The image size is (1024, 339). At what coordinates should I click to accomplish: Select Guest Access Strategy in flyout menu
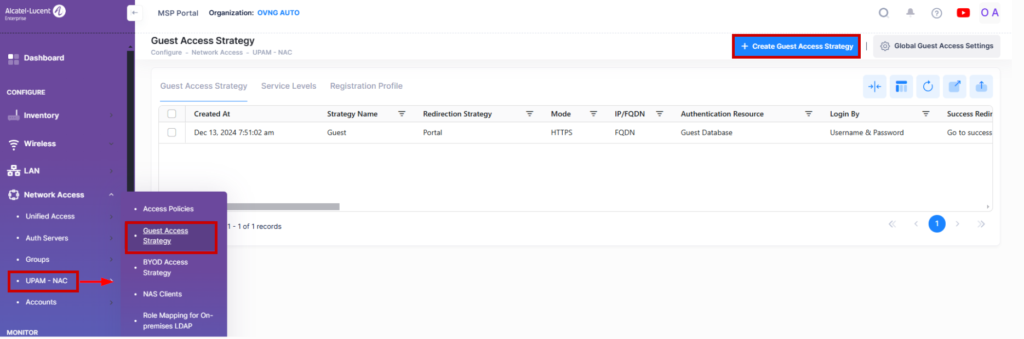(165, 236)
